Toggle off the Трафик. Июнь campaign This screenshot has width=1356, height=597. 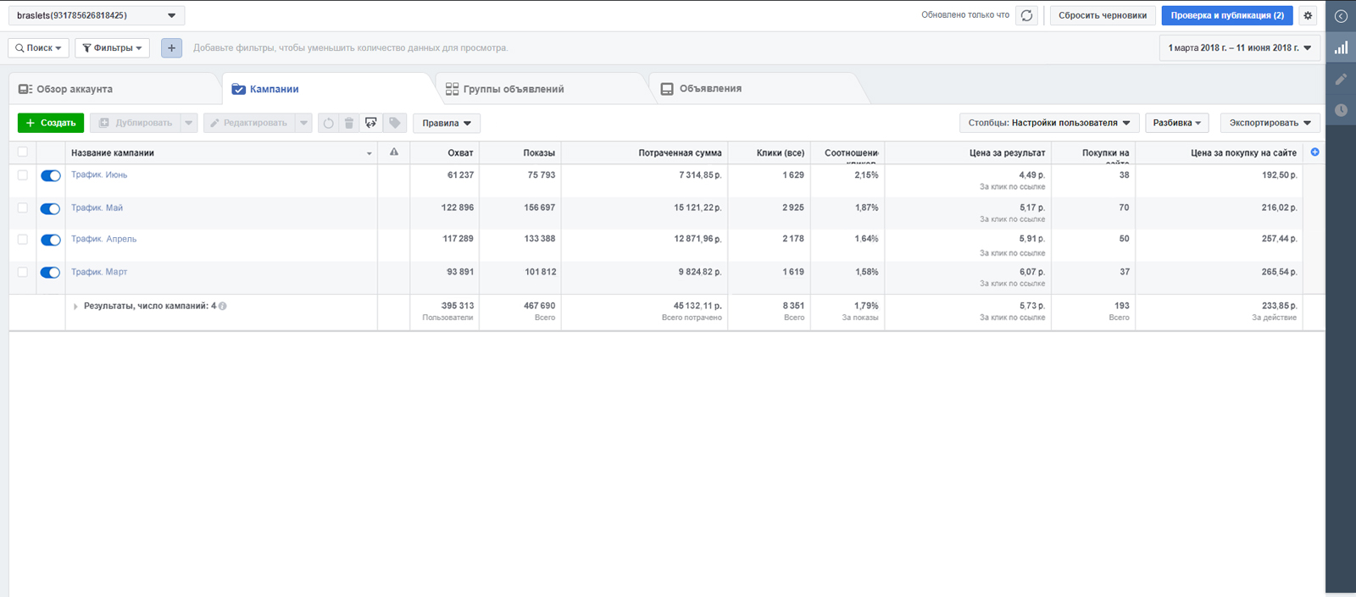[51, 175]
